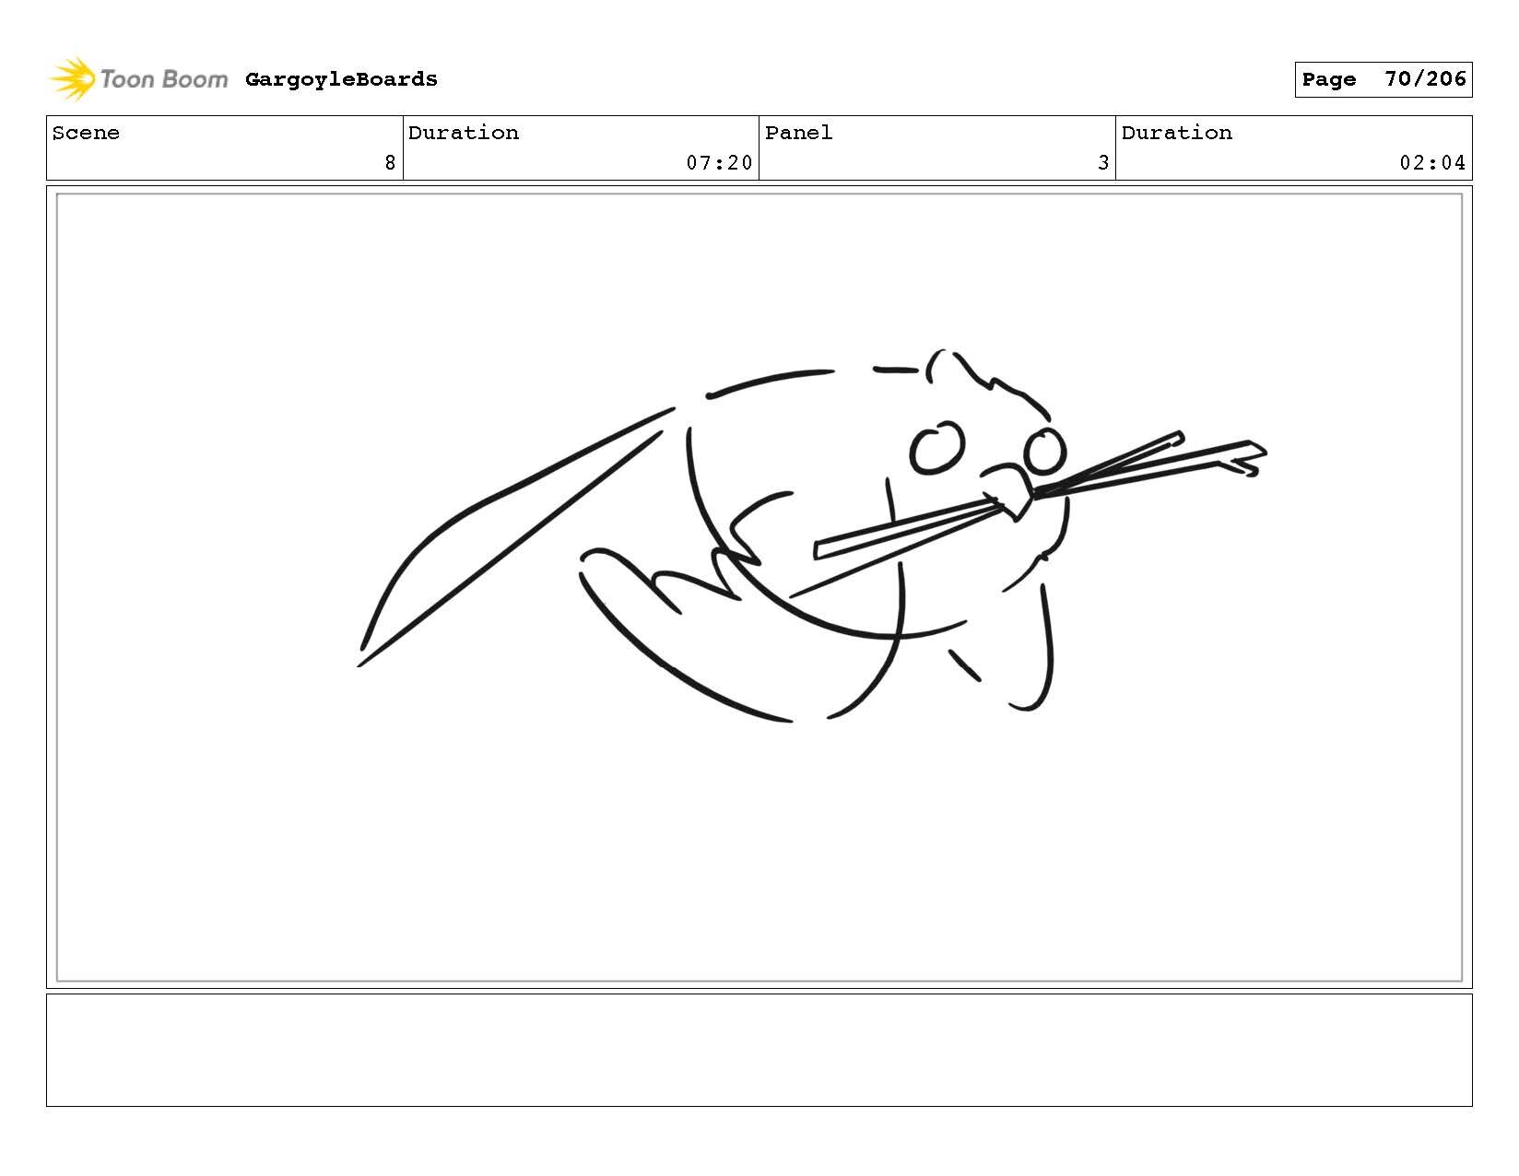Select the Scene label
Image resolution: width=1519 pixels, height=1176 pixels.
coord(86,133)
